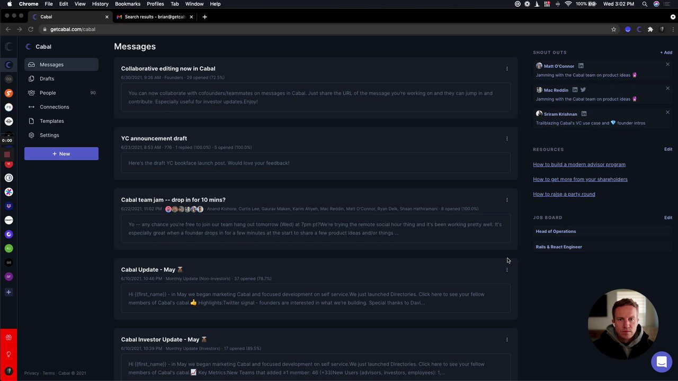Viewport: 678px width, 381px height.
Task: Open 'How to raise a party round' link
Action: [564, 194]
